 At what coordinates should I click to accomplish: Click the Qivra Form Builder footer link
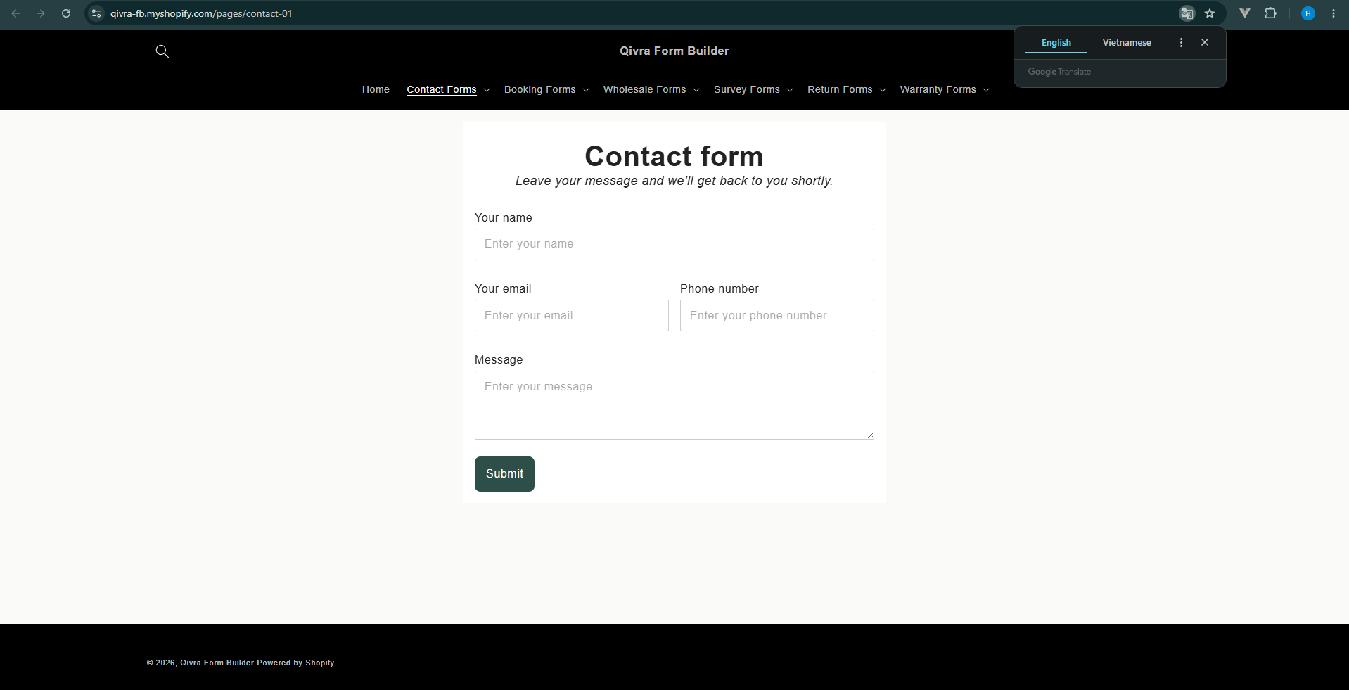217,663
